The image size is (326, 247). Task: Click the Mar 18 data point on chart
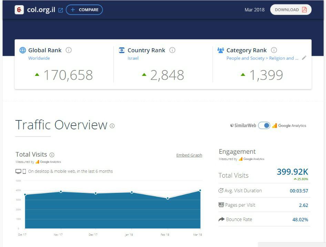tap(200, 190)
